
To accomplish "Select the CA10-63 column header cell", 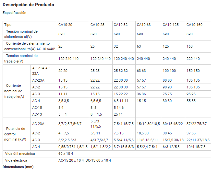I will pos(148,25).
